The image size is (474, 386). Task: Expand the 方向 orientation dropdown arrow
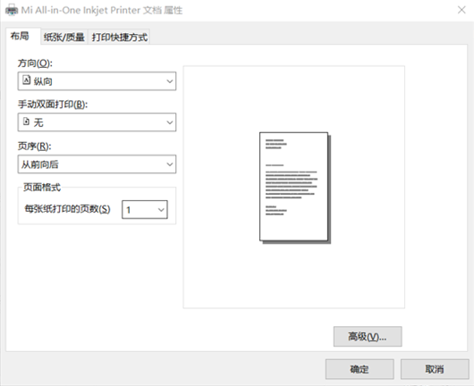(x=170, y=81)
